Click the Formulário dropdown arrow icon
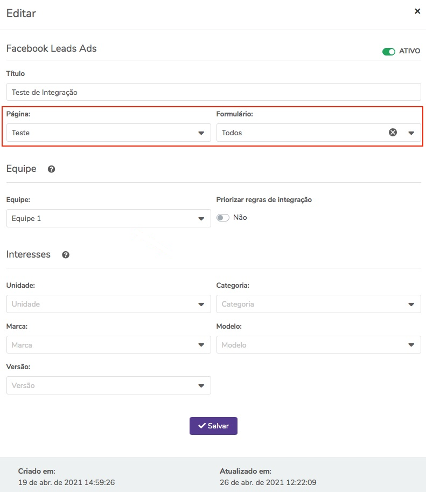This screenshot has width=426, height=492. (x=411, y=133)
